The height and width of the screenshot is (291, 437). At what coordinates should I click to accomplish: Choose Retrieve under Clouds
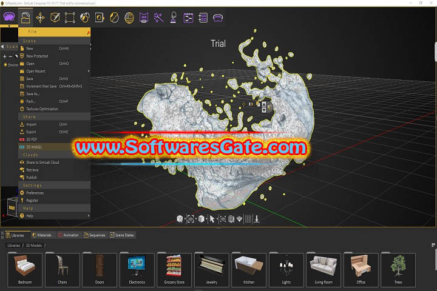(x=55, y=170)
